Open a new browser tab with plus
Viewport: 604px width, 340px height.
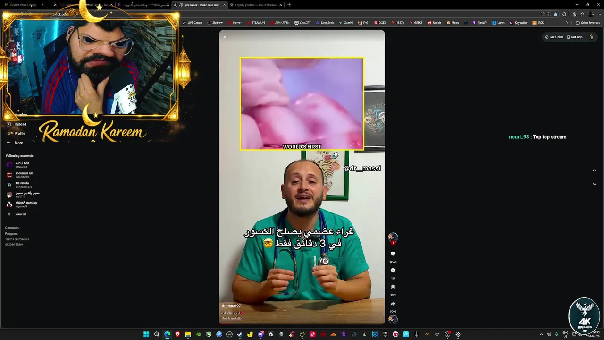289,5
